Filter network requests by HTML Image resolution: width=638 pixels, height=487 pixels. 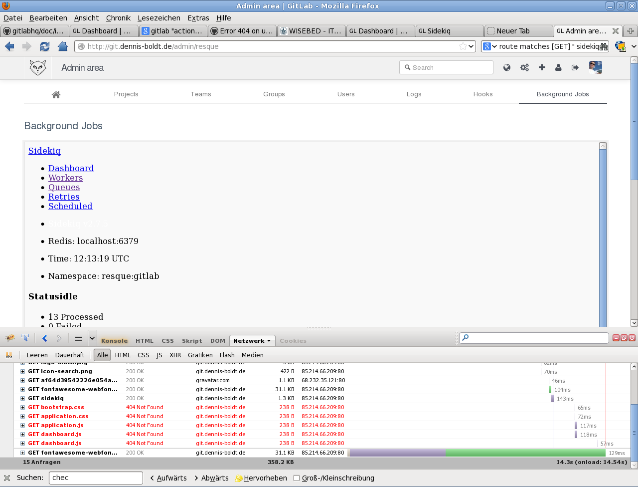(x=123, y=355)
